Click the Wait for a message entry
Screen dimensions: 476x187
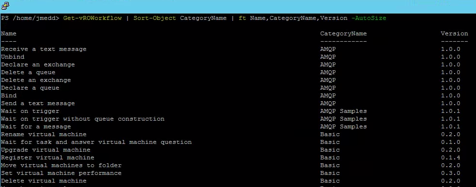point(36,126)
